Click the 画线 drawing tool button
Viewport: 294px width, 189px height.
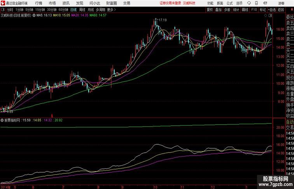coord(245,10)
